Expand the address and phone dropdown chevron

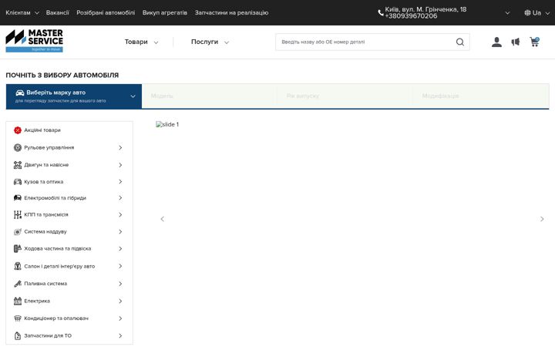(x=507, y=13)
